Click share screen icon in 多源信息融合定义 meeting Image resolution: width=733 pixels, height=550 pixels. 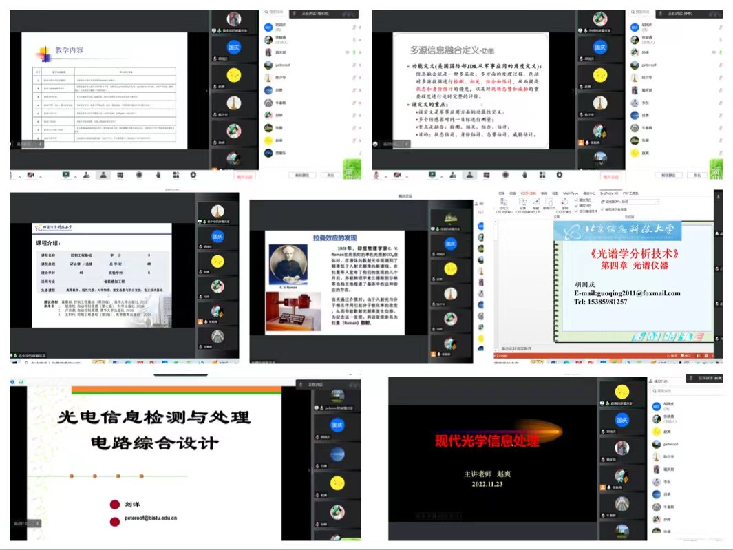click(432, 175)
